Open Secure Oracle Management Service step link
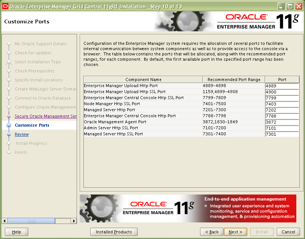This screenshot has width=305, height=239. 46,116
